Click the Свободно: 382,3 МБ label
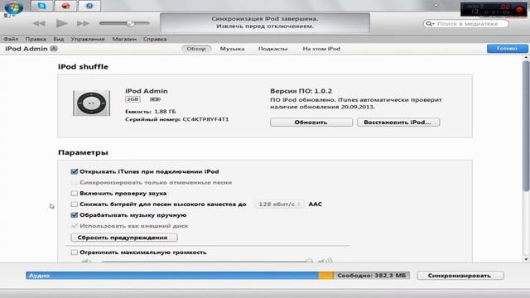530x298 pixels. 372,276
